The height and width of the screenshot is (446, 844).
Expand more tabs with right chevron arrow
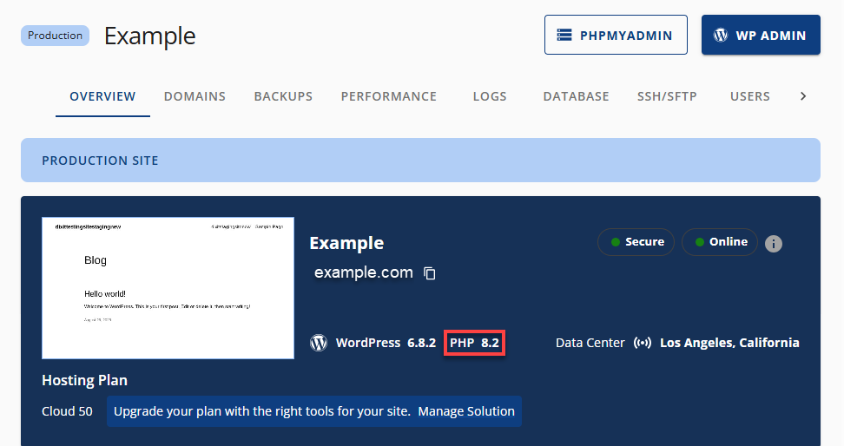tap(803, 96)
